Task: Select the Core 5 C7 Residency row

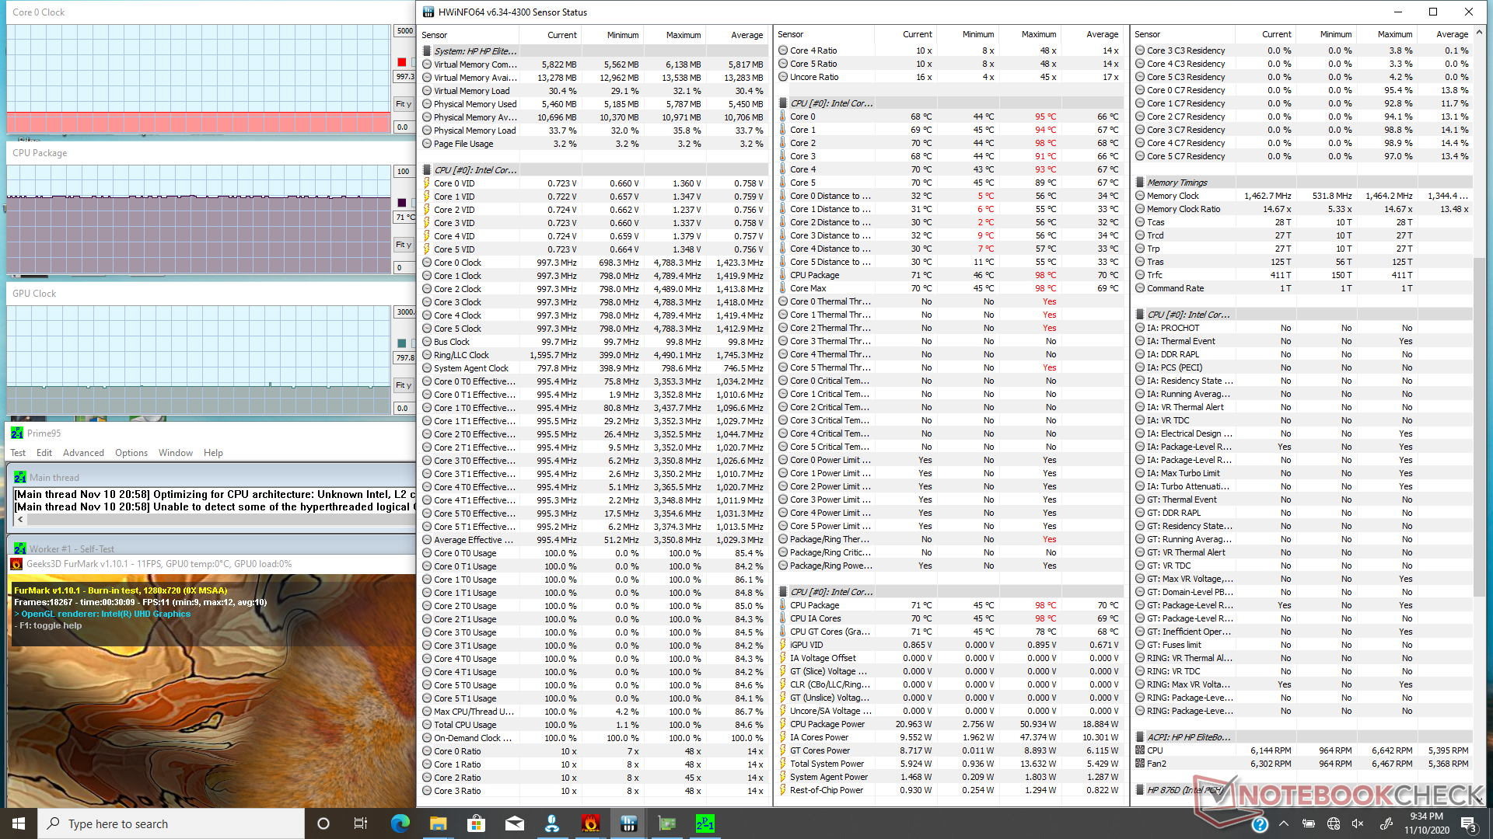Action: [1303, 156]
